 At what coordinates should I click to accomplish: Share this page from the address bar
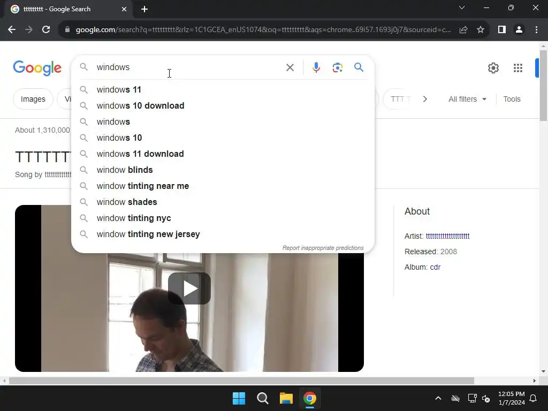click(463, 30)
